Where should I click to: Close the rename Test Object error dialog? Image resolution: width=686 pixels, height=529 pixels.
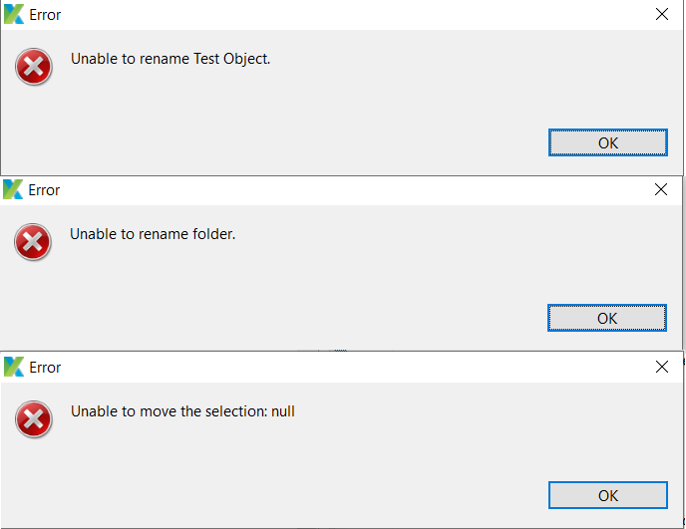click(x=662, y=15)
